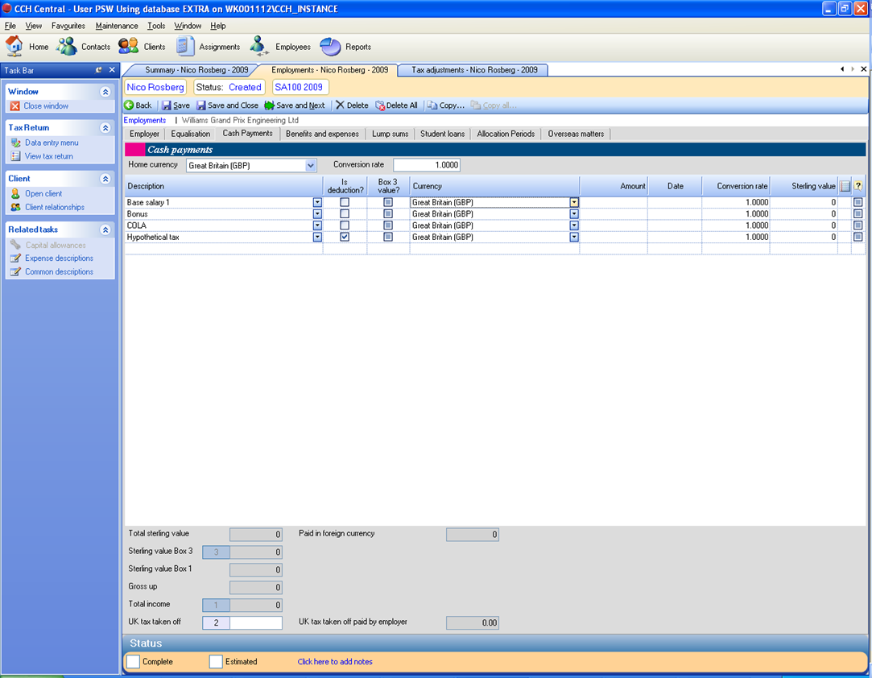Click the Nico Rosberg client name button
This screenshot has width=872, height=678.
click(x=155, y=87)
